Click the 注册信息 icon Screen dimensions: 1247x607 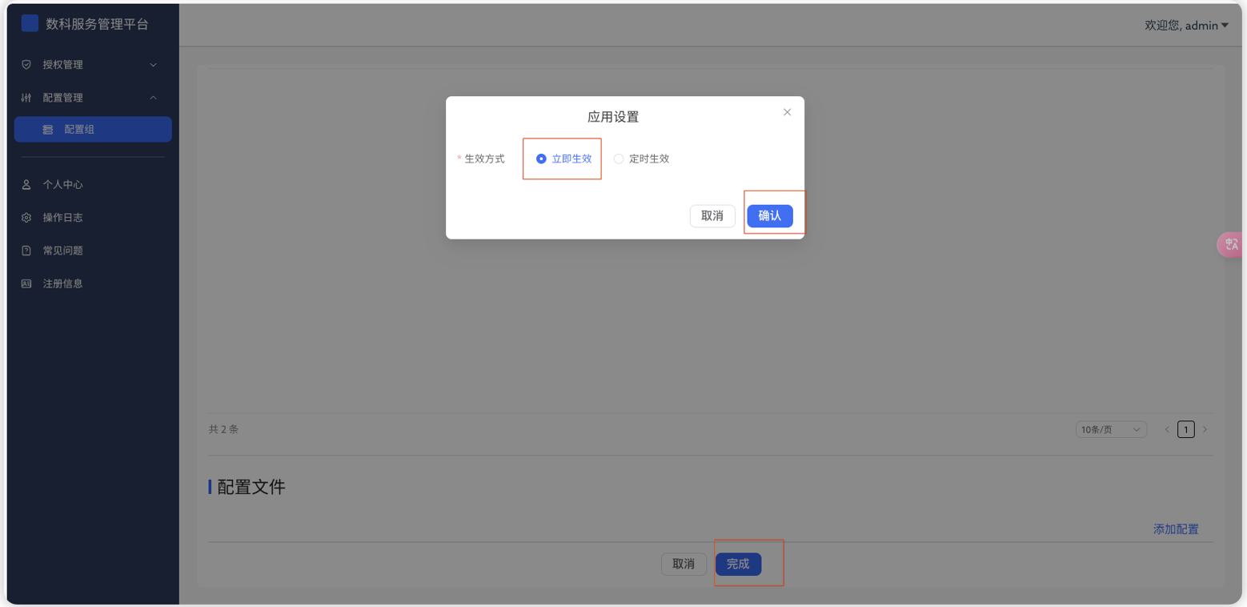coord(25,283)
